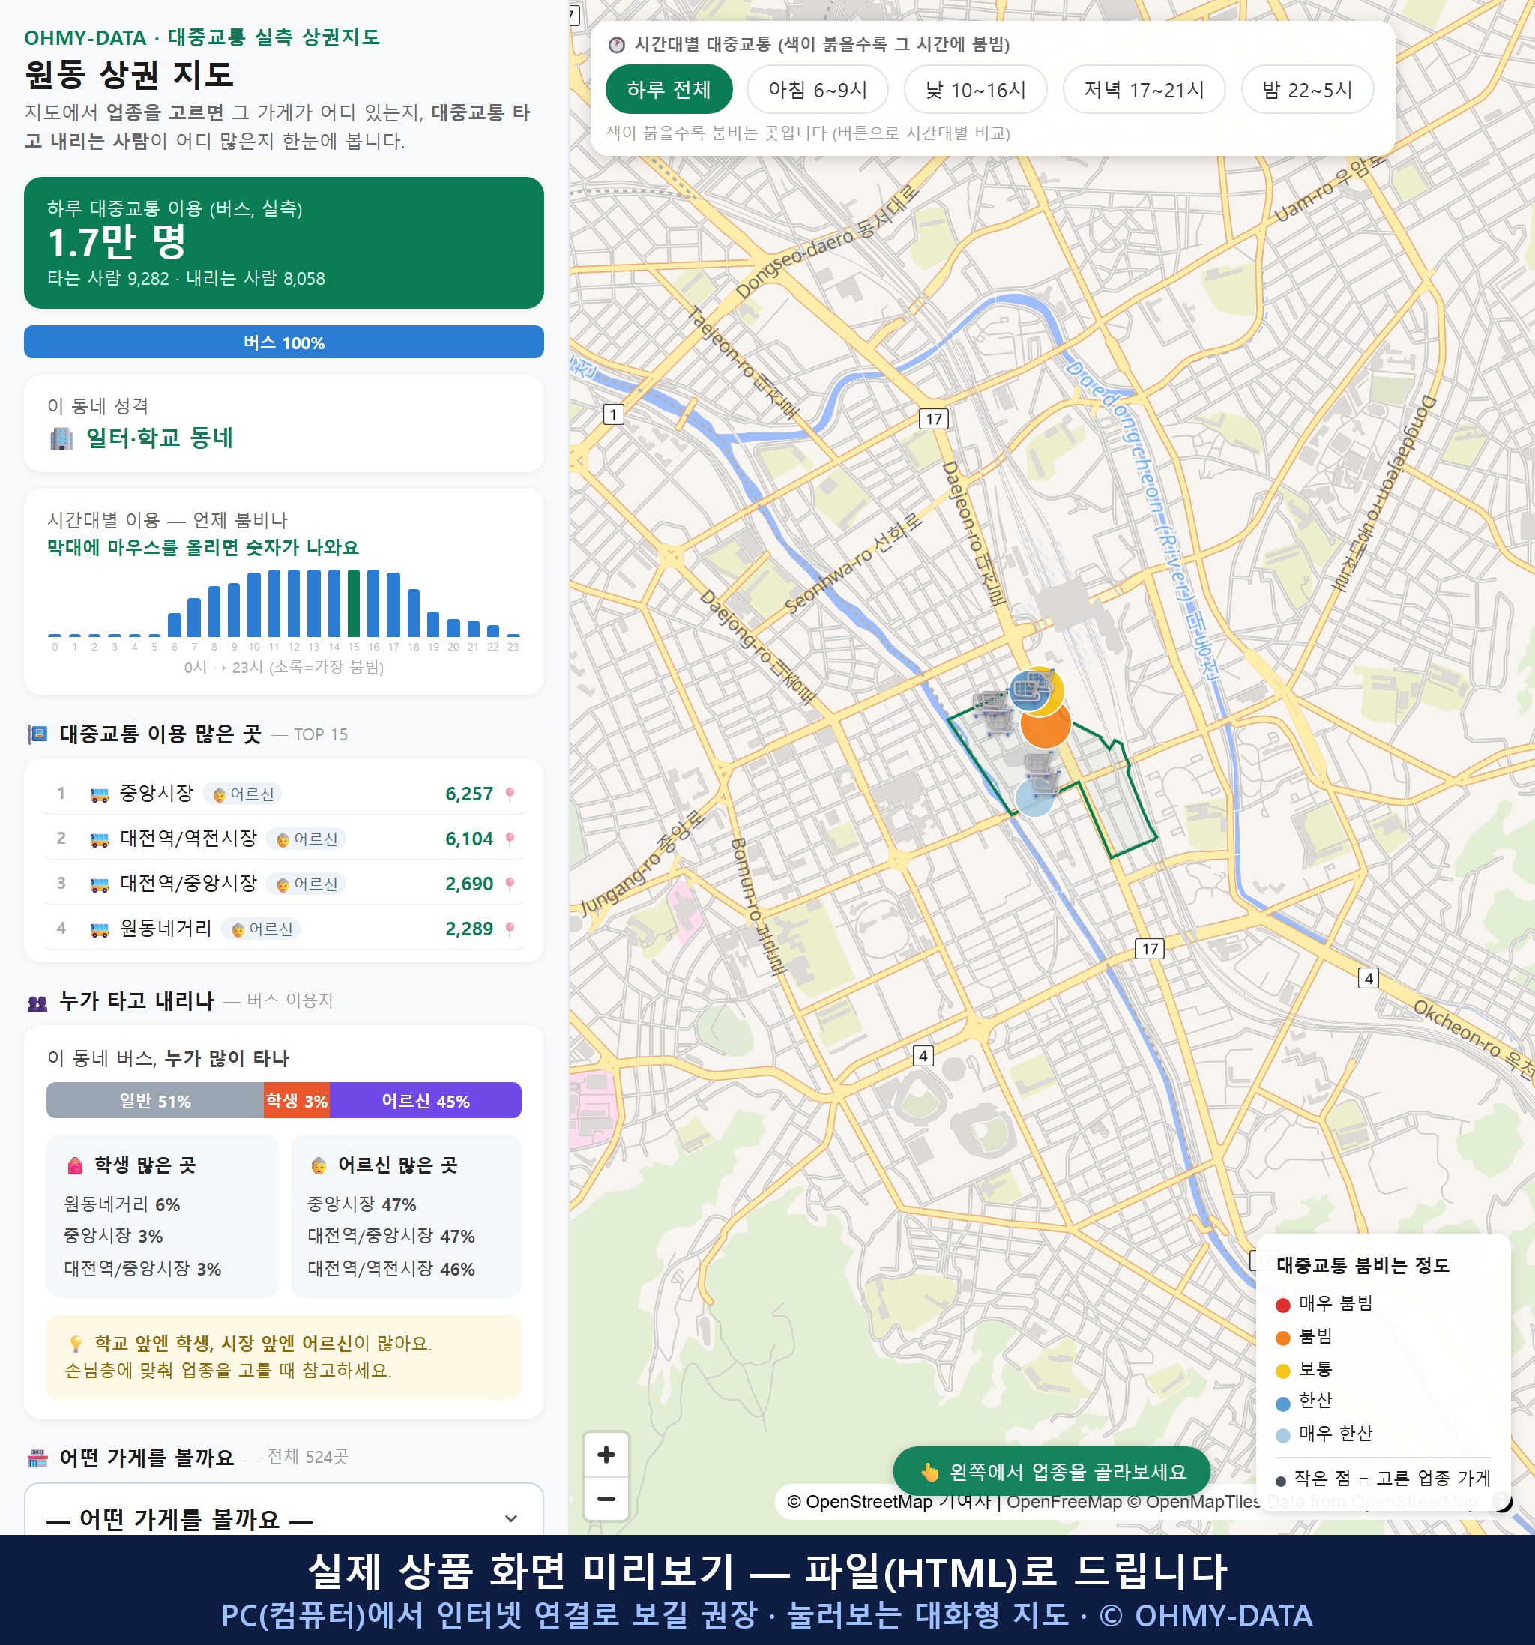This screenshot has height=1645, width=1535.
Task: Click the bus icon in 원동네거리 row
Action: pyautogui.click(x=99, y=929)
